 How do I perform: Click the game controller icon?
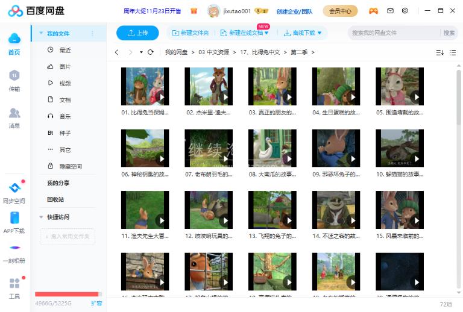373,11
